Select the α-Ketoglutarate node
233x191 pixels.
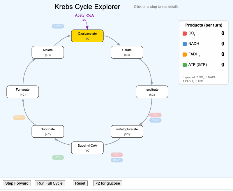pos(127,132)
